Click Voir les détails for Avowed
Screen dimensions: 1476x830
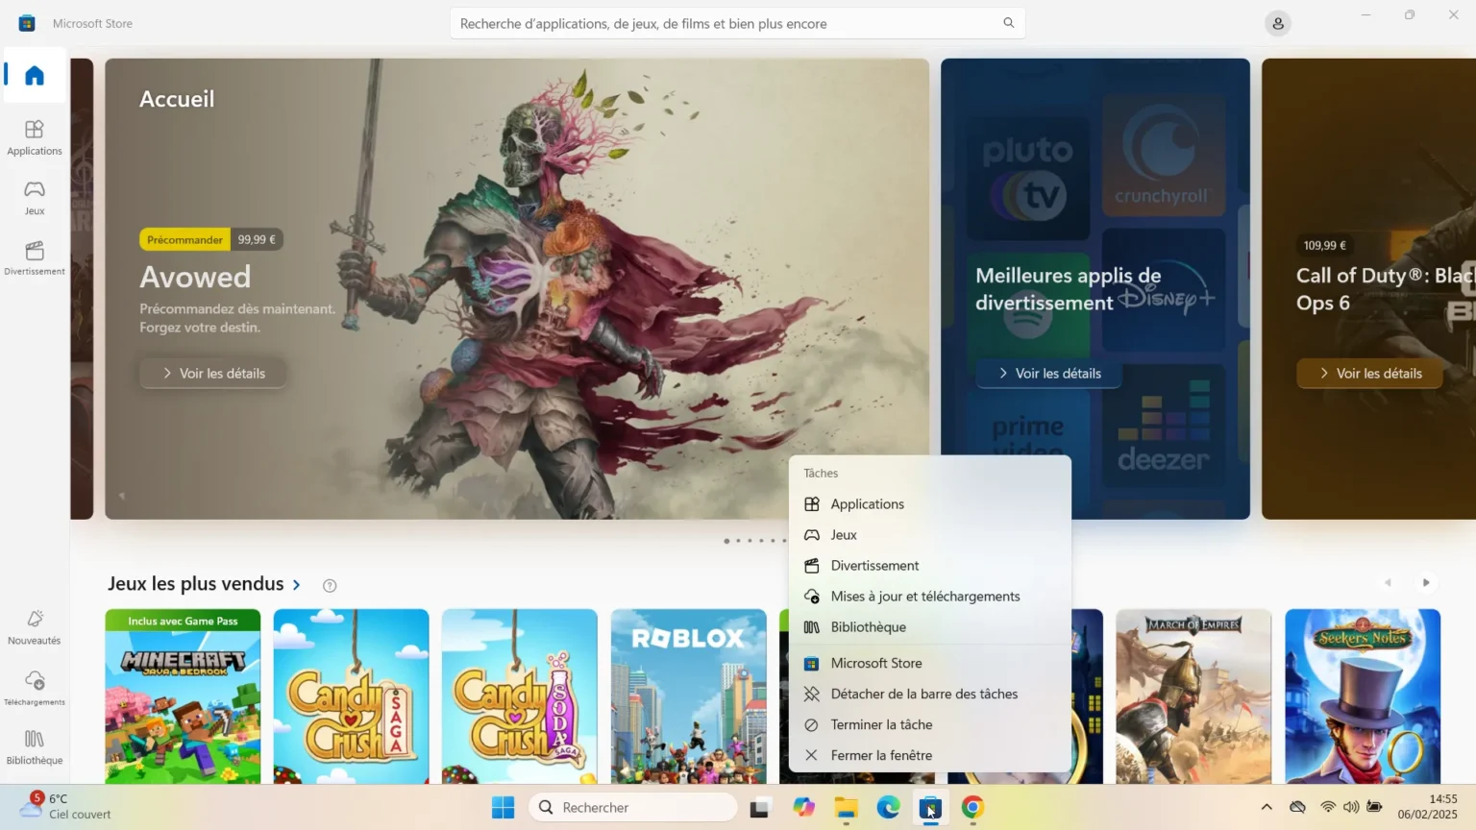(x=213, y=374)
